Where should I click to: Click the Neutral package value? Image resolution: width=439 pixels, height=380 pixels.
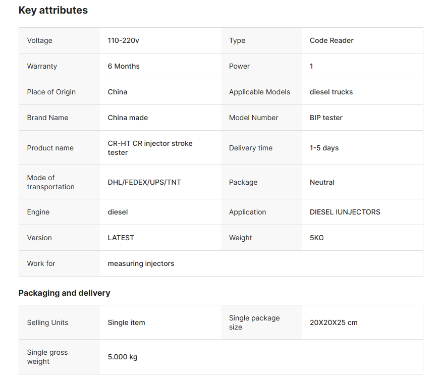pyautogui.click(x=322, y=182)
